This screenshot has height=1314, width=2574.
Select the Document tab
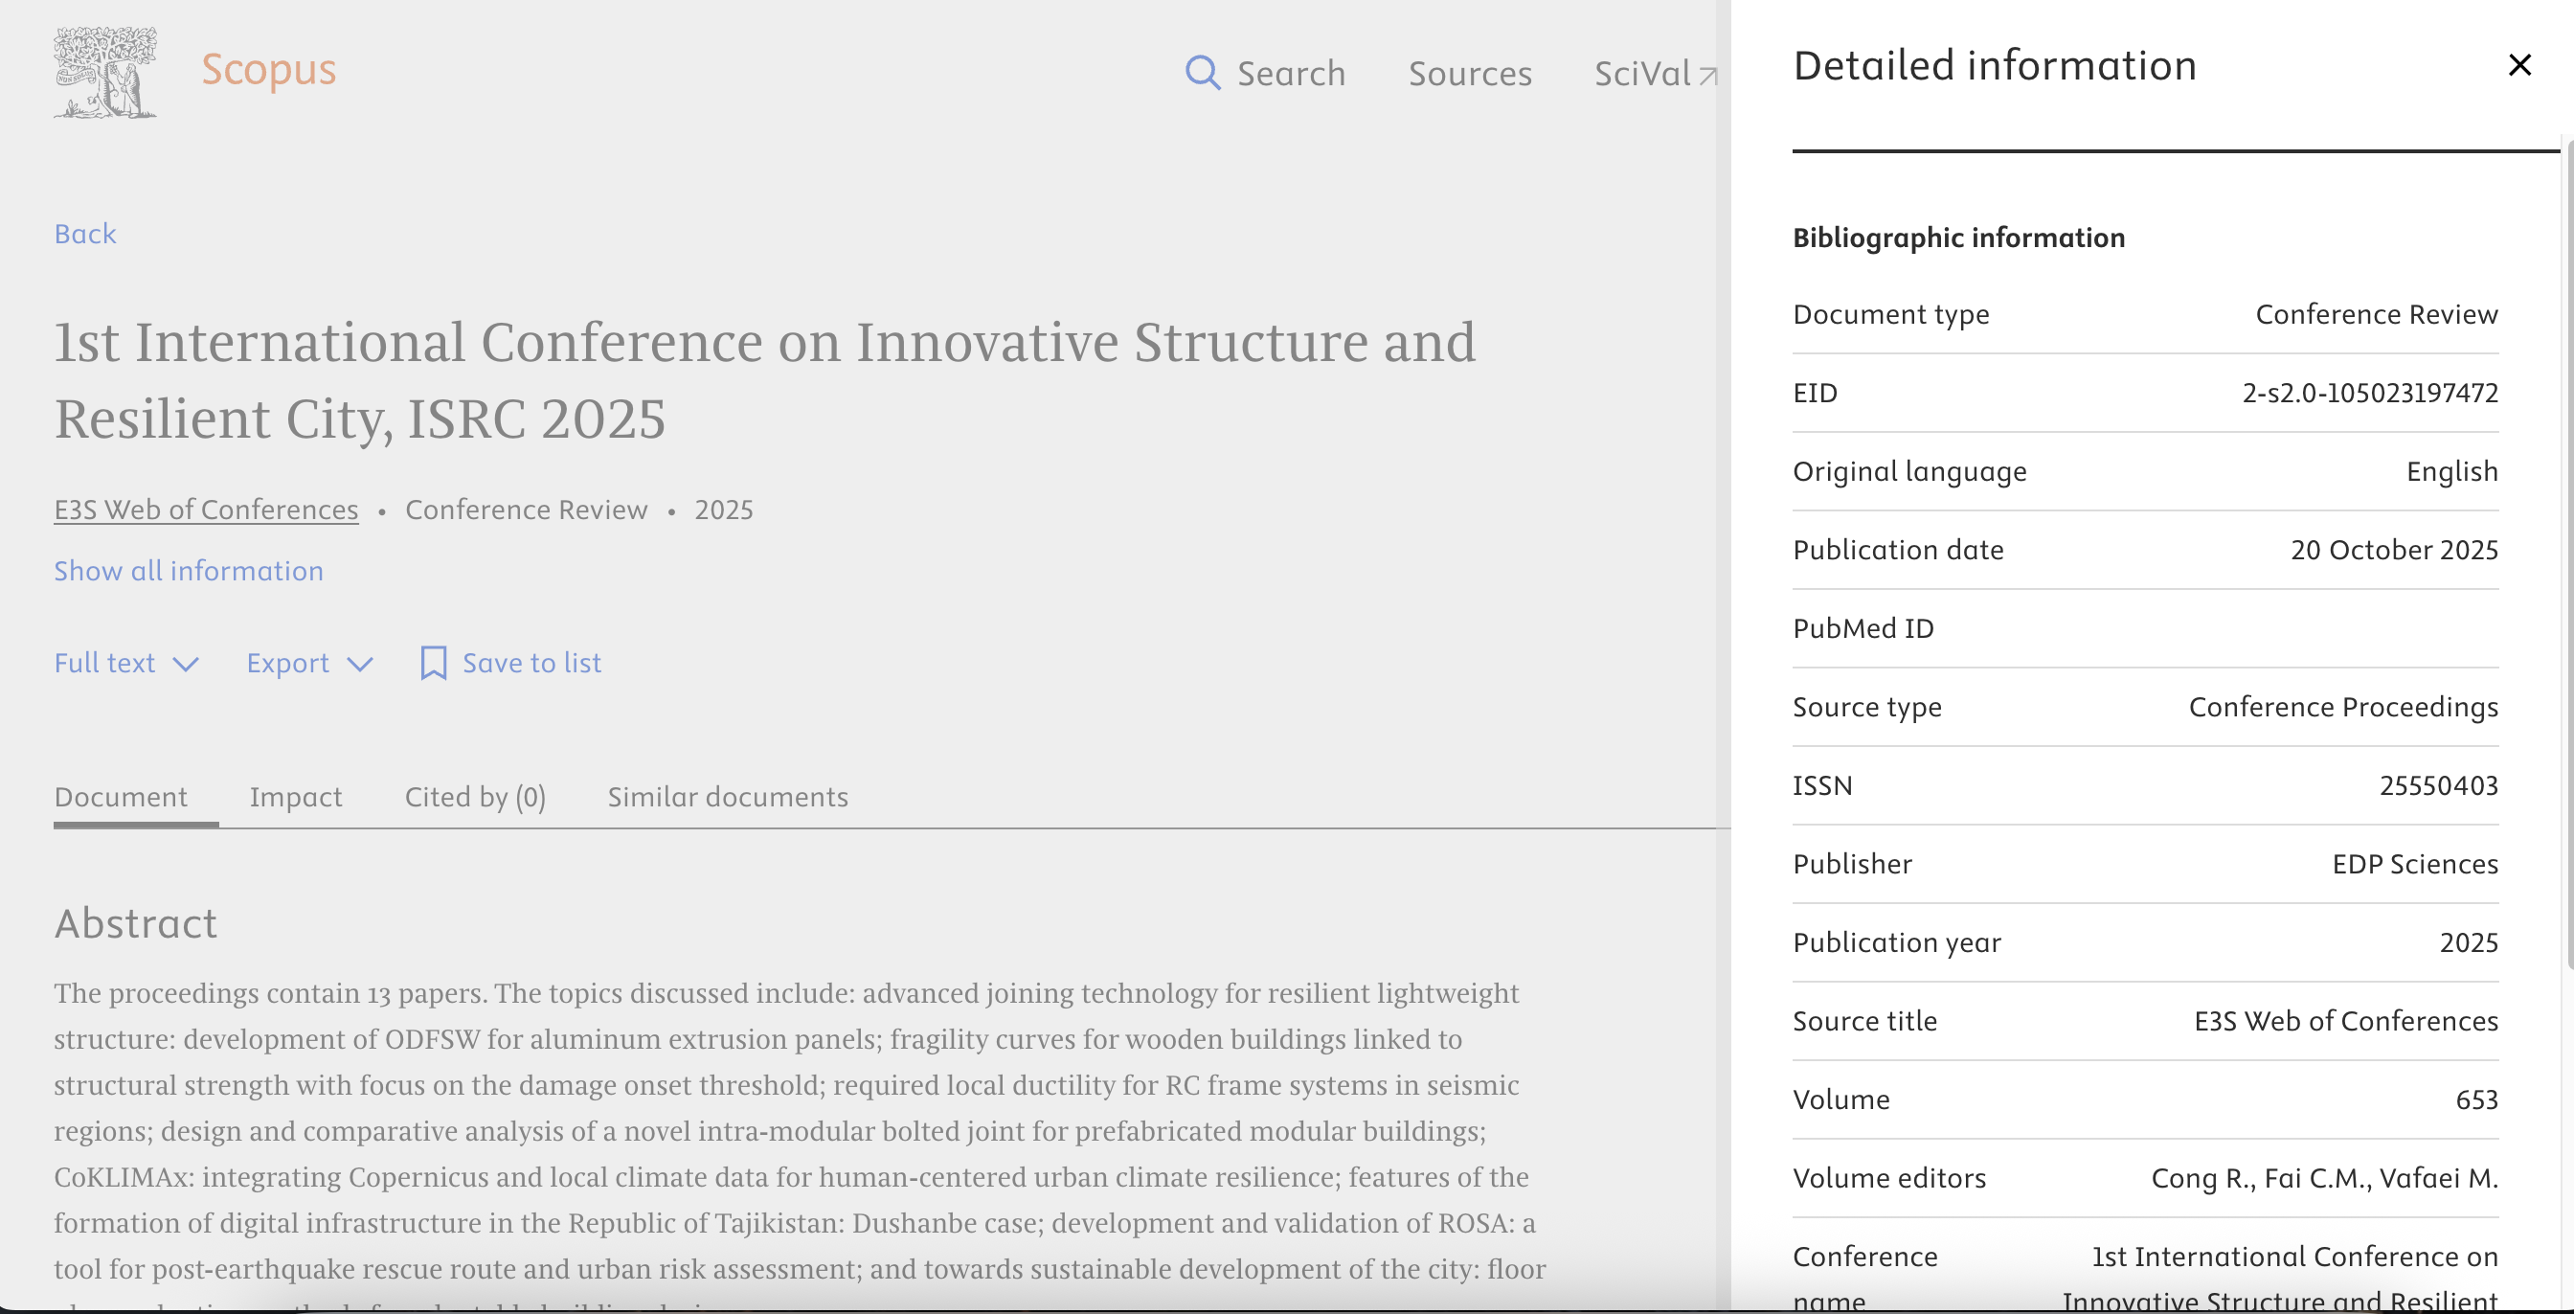click(x=121, y=797)
